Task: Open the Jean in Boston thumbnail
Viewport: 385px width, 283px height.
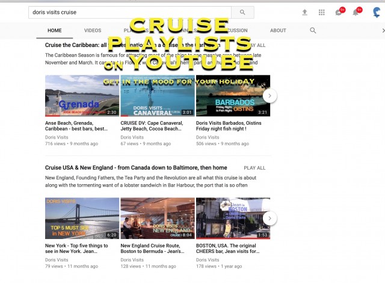Action: (233, 219)
